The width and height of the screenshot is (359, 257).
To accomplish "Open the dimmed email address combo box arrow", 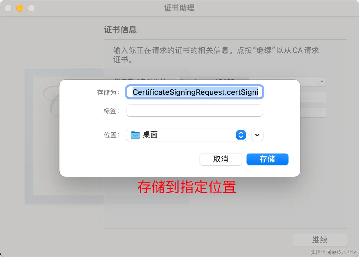I will (x=322, y=81).
